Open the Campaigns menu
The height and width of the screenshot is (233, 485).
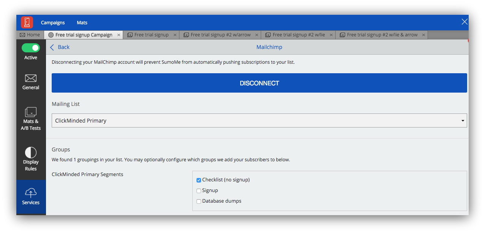pos(53,23)
